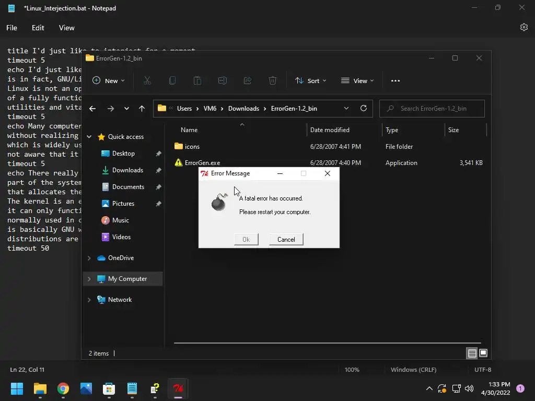Click Users in the address breadcrumb
The height and width of the screenshot is (401, 535).
(184, 109)
